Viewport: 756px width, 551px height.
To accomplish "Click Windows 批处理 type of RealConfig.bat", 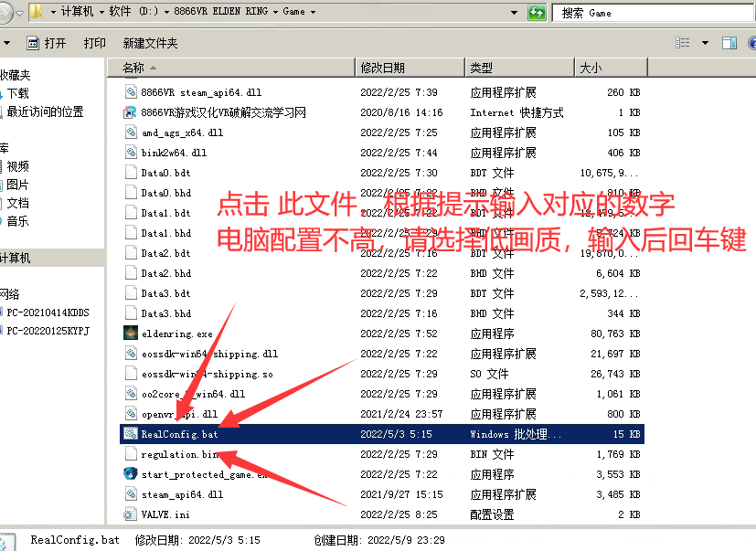I will click(x=516, y=434).
